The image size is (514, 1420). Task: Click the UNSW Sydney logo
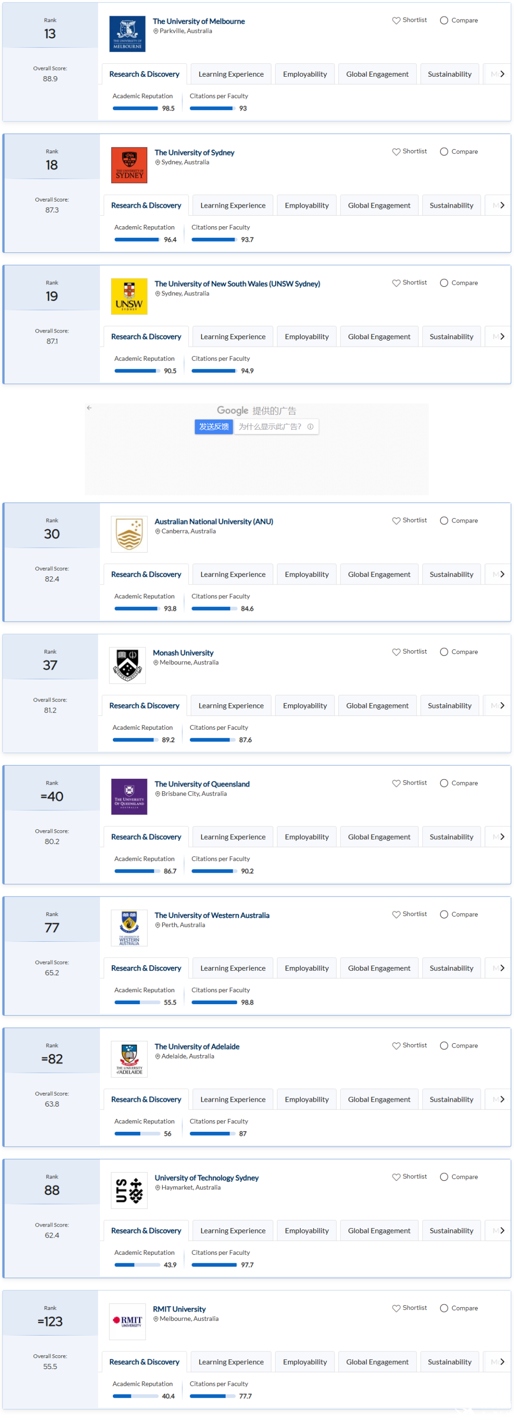click(x=129, y=296)
